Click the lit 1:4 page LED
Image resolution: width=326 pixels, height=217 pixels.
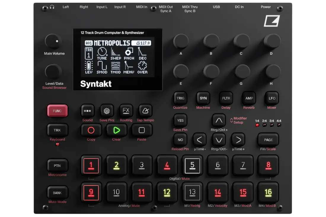pos(257,125)
